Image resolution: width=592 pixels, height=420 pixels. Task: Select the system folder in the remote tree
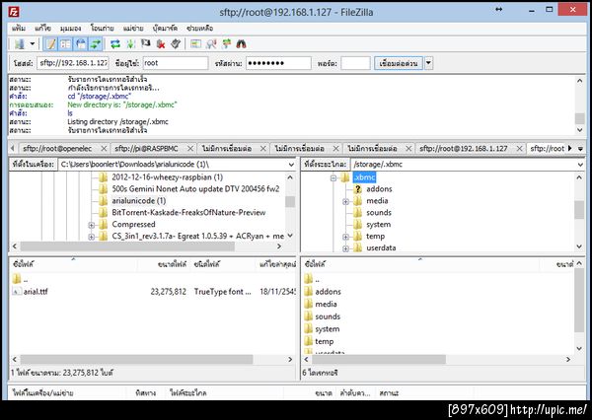(378, 224)
